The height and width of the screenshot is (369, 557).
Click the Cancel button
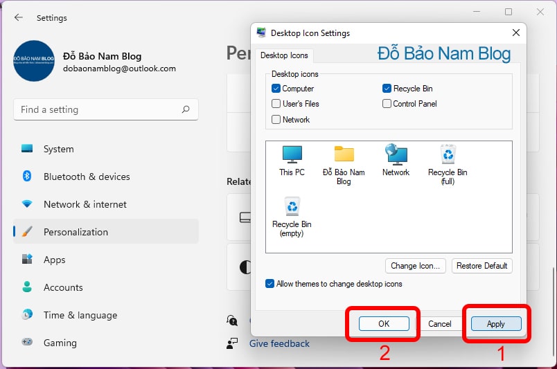[x=439, y=323]
